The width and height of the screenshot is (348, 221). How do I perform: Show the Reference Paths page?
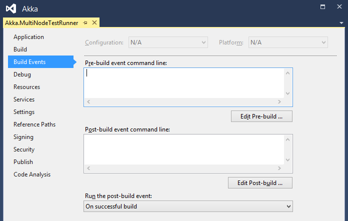click(x=34, y=124)
